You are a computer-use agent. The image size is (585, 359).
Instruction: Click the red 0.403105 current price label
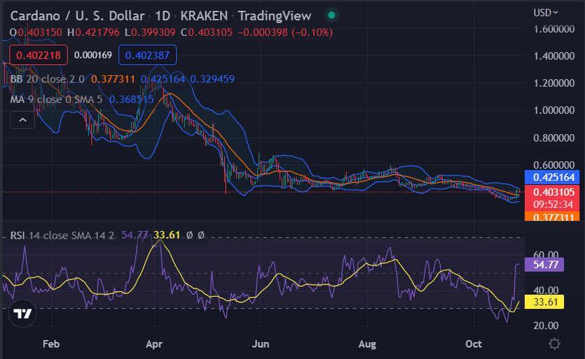pyautogui.click(x=552, y=192)
